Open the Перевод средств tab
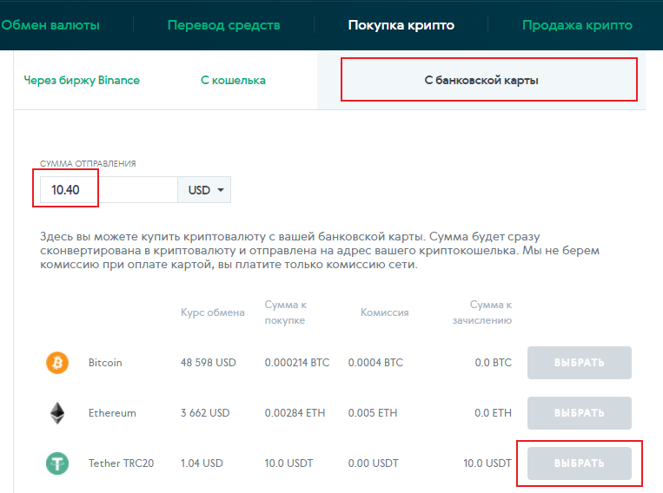663x493 pixels. (223, 25)
